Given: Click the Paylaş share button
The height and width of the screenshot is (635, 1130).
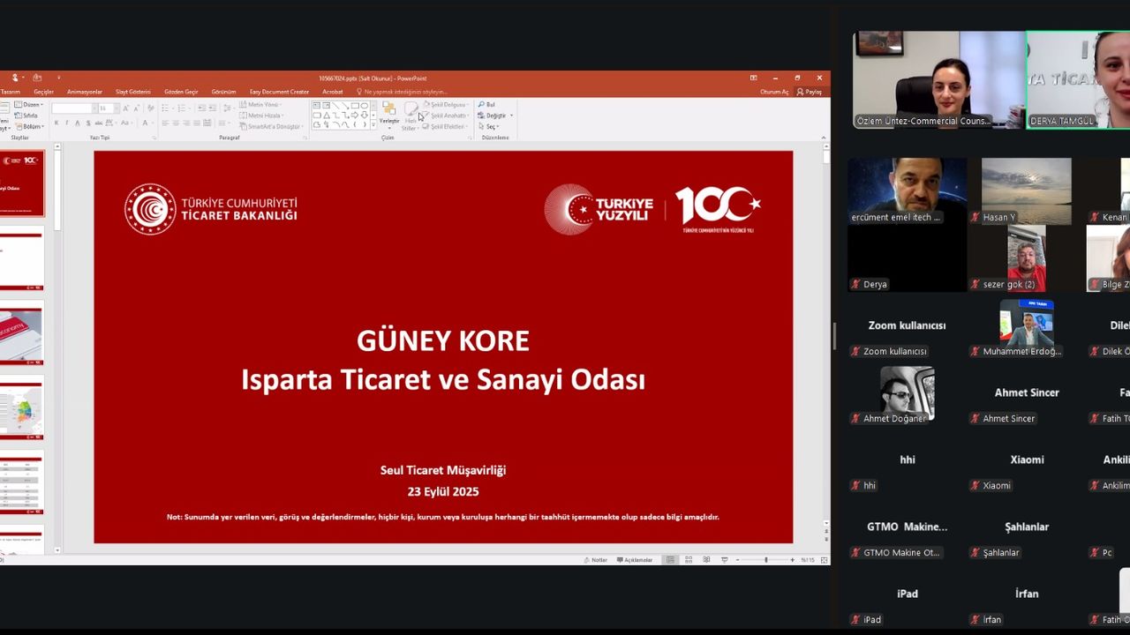Looking at the screenshot, I should click(810, 92).
